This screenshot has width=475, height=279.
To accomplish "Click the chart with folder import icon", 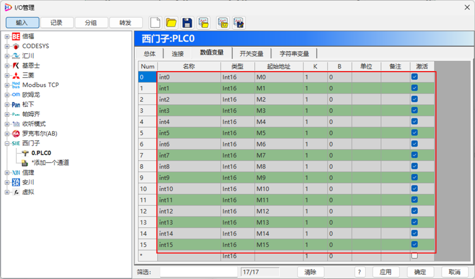I will 204,23.
